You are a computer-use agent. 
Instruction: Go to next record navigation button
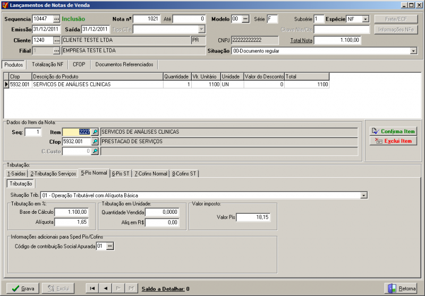118,289
